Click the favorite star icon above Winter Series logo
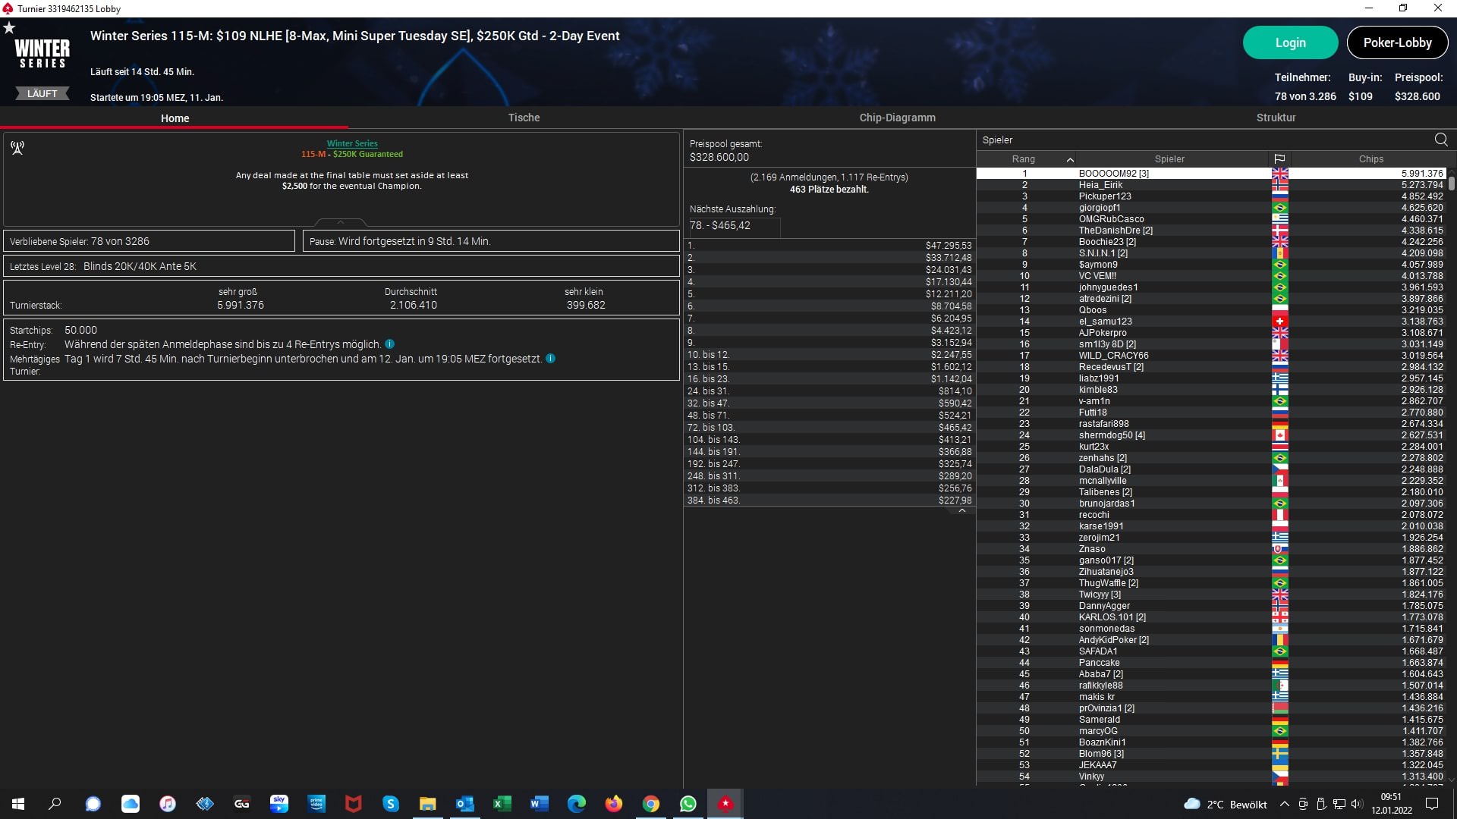 (9, 28)
